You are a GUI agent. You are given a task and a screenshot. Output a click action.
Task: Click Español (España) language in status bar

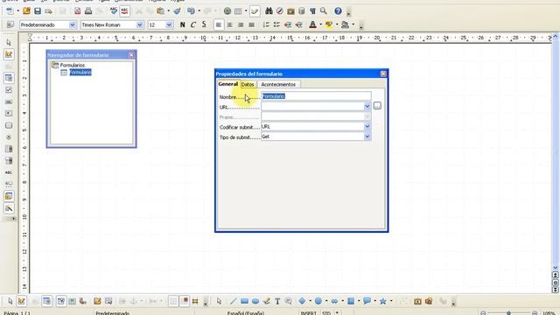[246, 313]
